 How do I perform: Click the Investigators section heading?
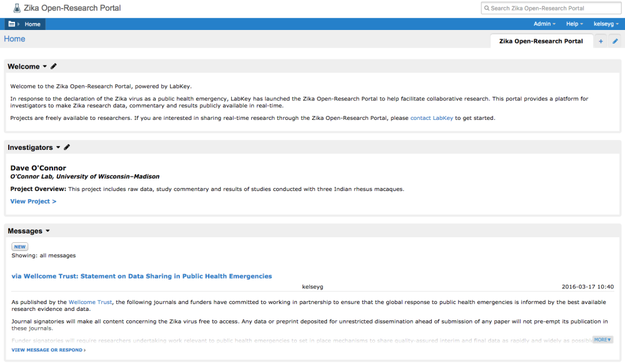click(30, 147)
